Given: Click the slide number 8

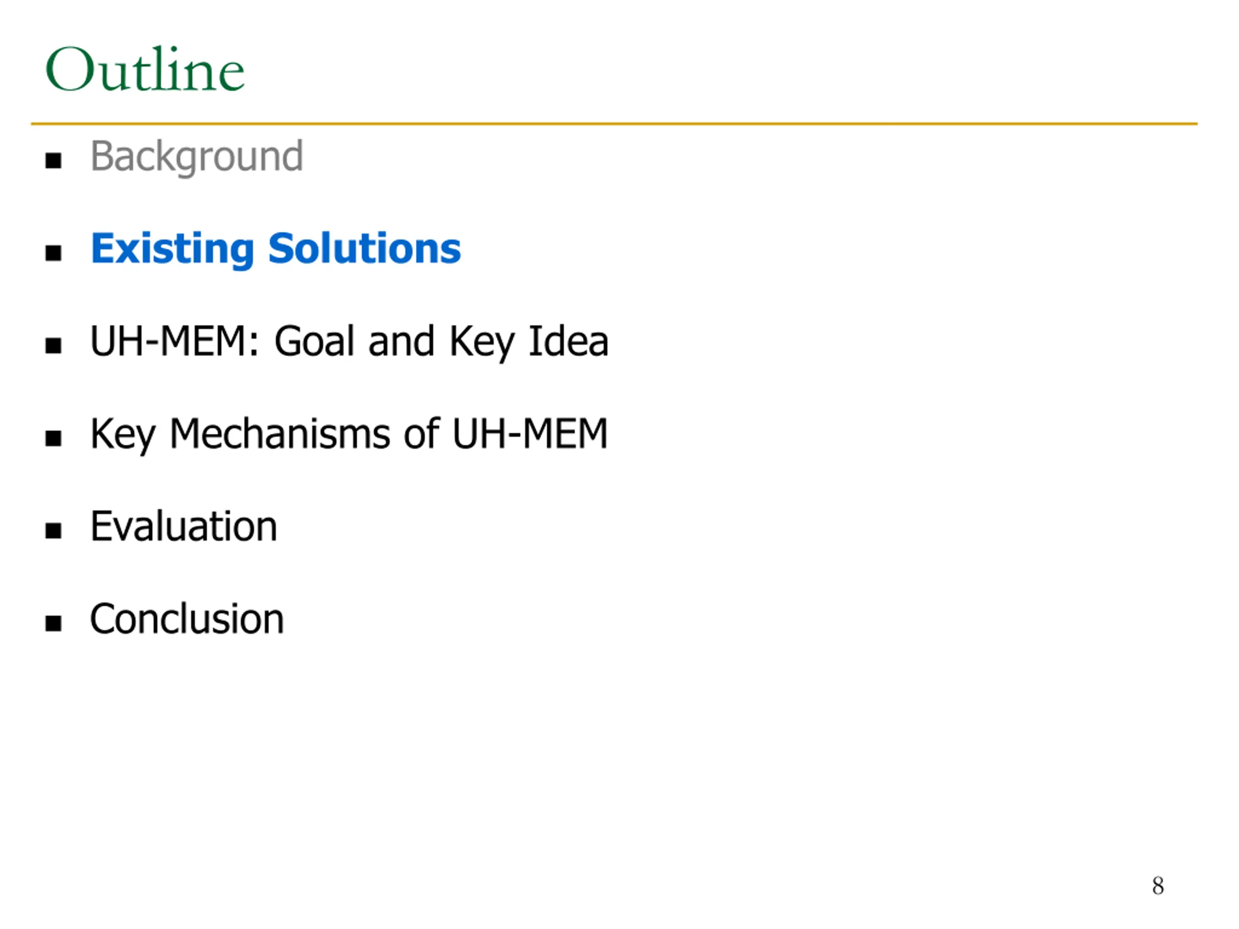Looking at the screenshot, I should pyautogui.click(x=1158, y=886).
